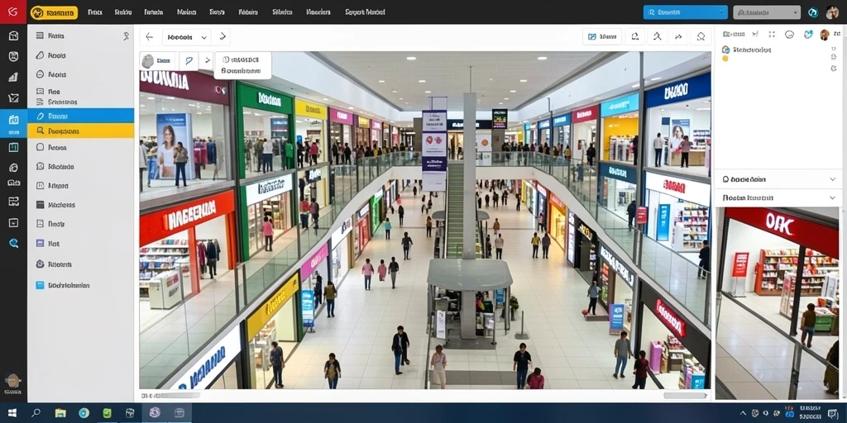Click the thumbnail button above the mall image
This screenshot has height=423, width=847.
pos(158,61)
